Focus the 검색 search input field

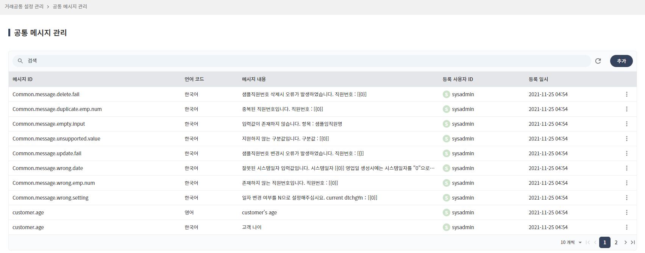coord(302,61)
